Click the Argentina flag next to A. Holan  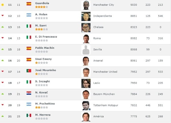point(29,15)
